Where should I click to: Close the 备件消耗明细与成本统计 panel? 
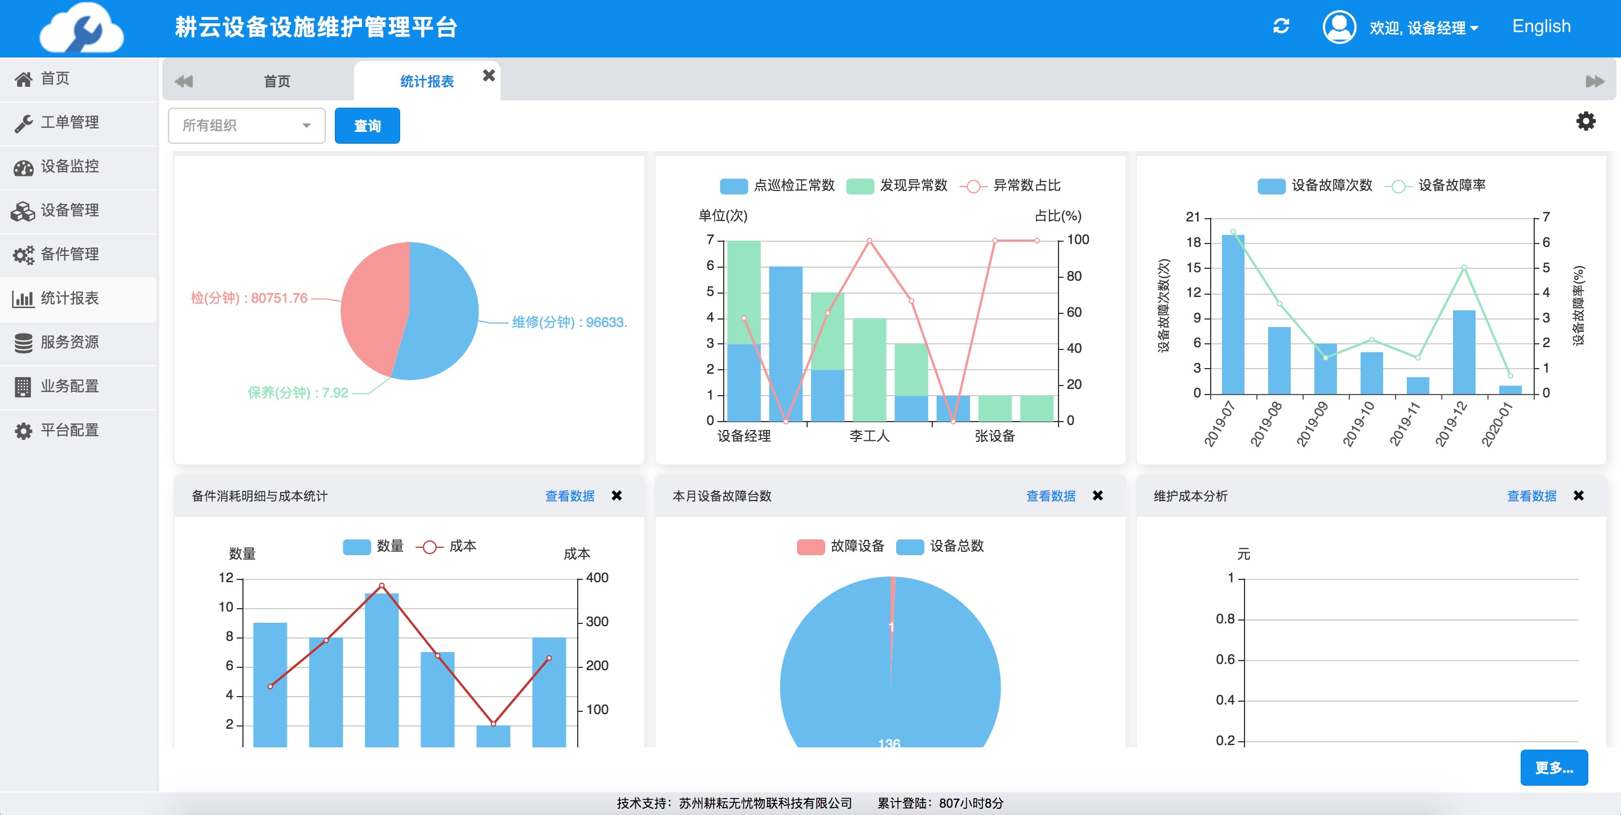point(617,496)
